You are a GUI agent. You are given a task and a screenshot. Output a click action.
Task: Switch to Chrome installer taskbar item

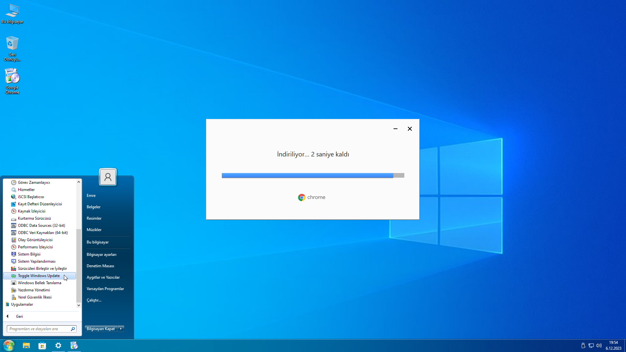[x=74, y=345]
